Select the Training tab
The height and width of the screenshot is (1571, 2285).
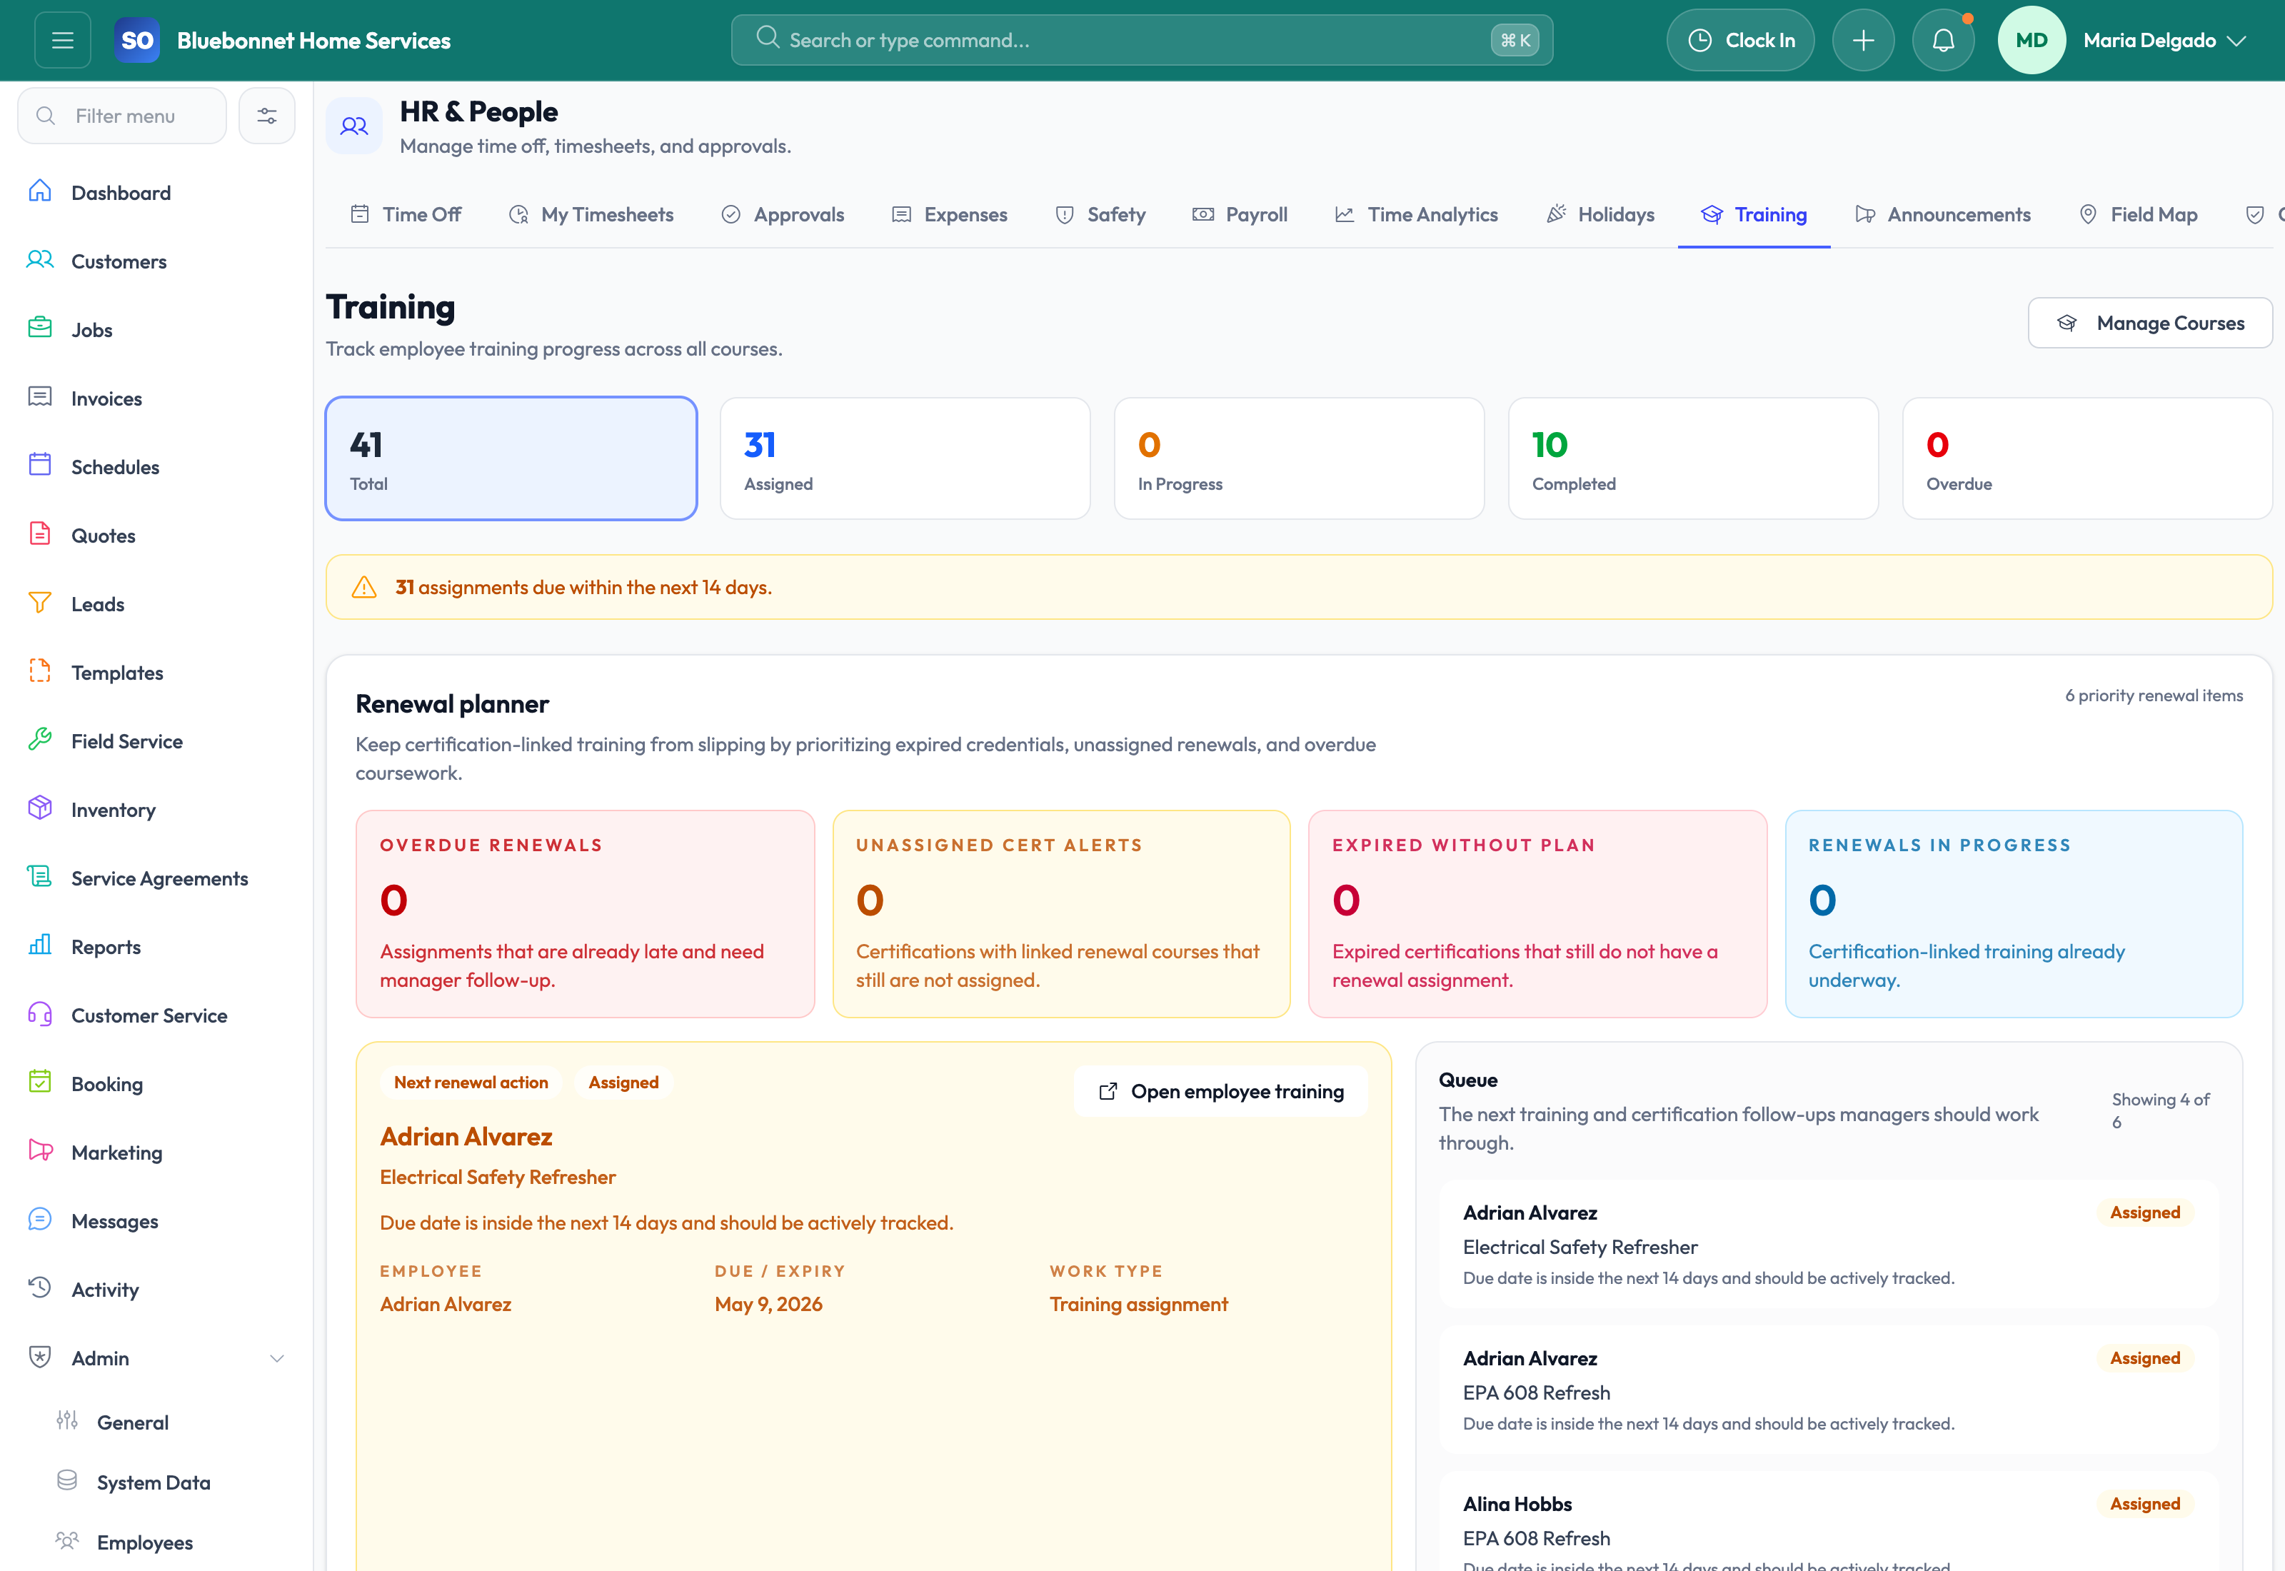[x=1754, y=215]
